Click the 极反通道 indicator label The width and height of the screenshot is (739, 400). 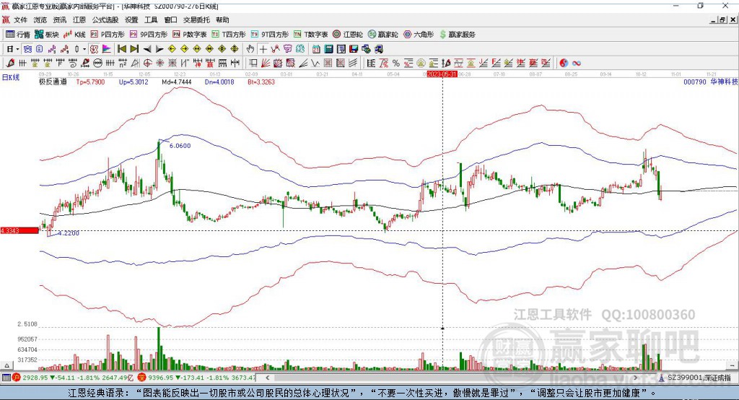(53, 82)
